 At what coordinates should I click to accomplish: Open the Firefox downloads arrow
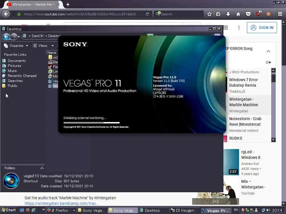point(228,14)
